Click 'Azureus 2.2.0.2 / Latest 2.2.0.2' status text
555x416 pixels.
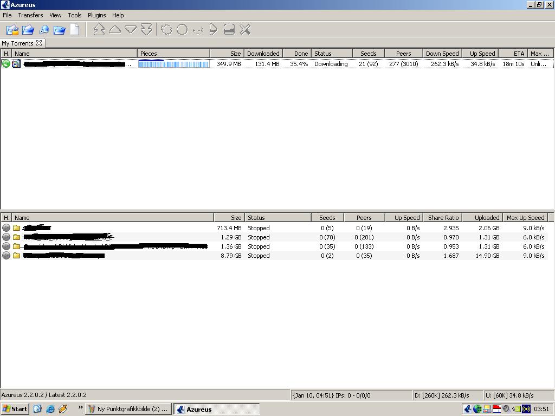point(44,395)
